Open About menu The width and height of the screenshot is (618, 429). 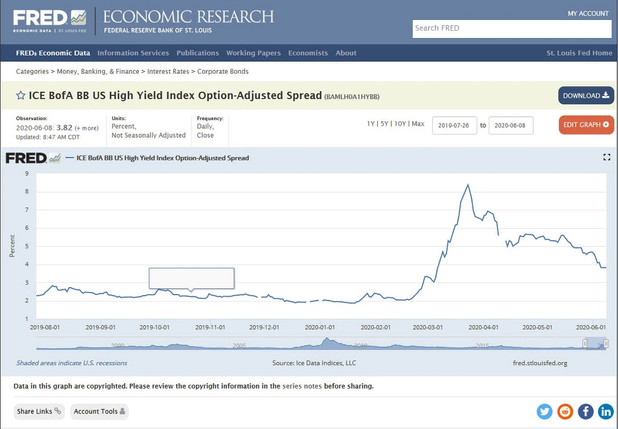(x=346, y=52)
